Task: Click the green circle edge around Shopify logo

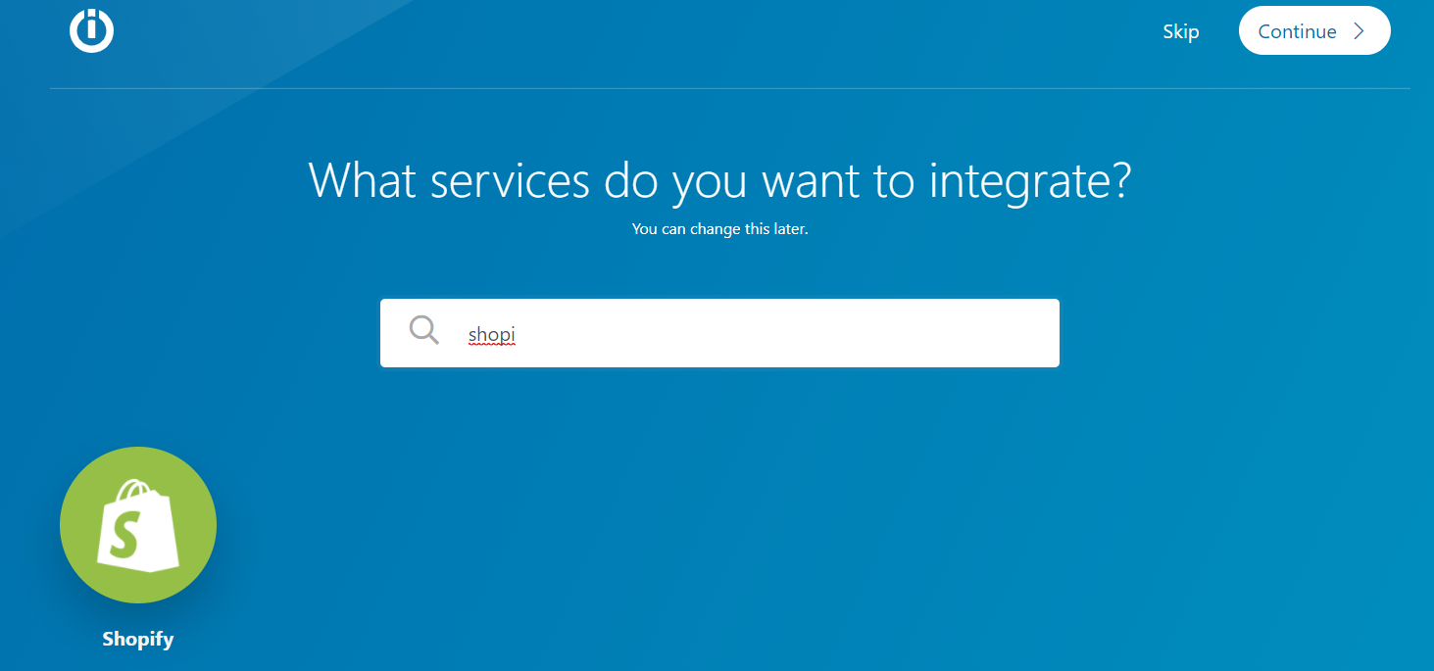Action: pos(69,524)
